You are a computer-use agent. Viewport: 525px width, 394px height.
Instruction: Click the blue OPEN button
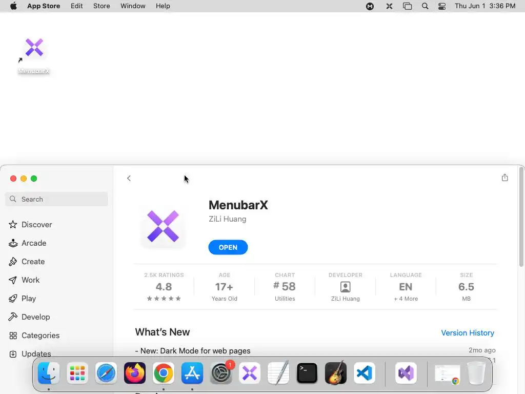pyautogui.click(x=228, y=247)
